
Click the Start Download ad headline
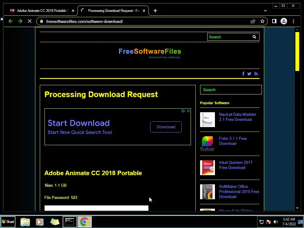(78, 123)
